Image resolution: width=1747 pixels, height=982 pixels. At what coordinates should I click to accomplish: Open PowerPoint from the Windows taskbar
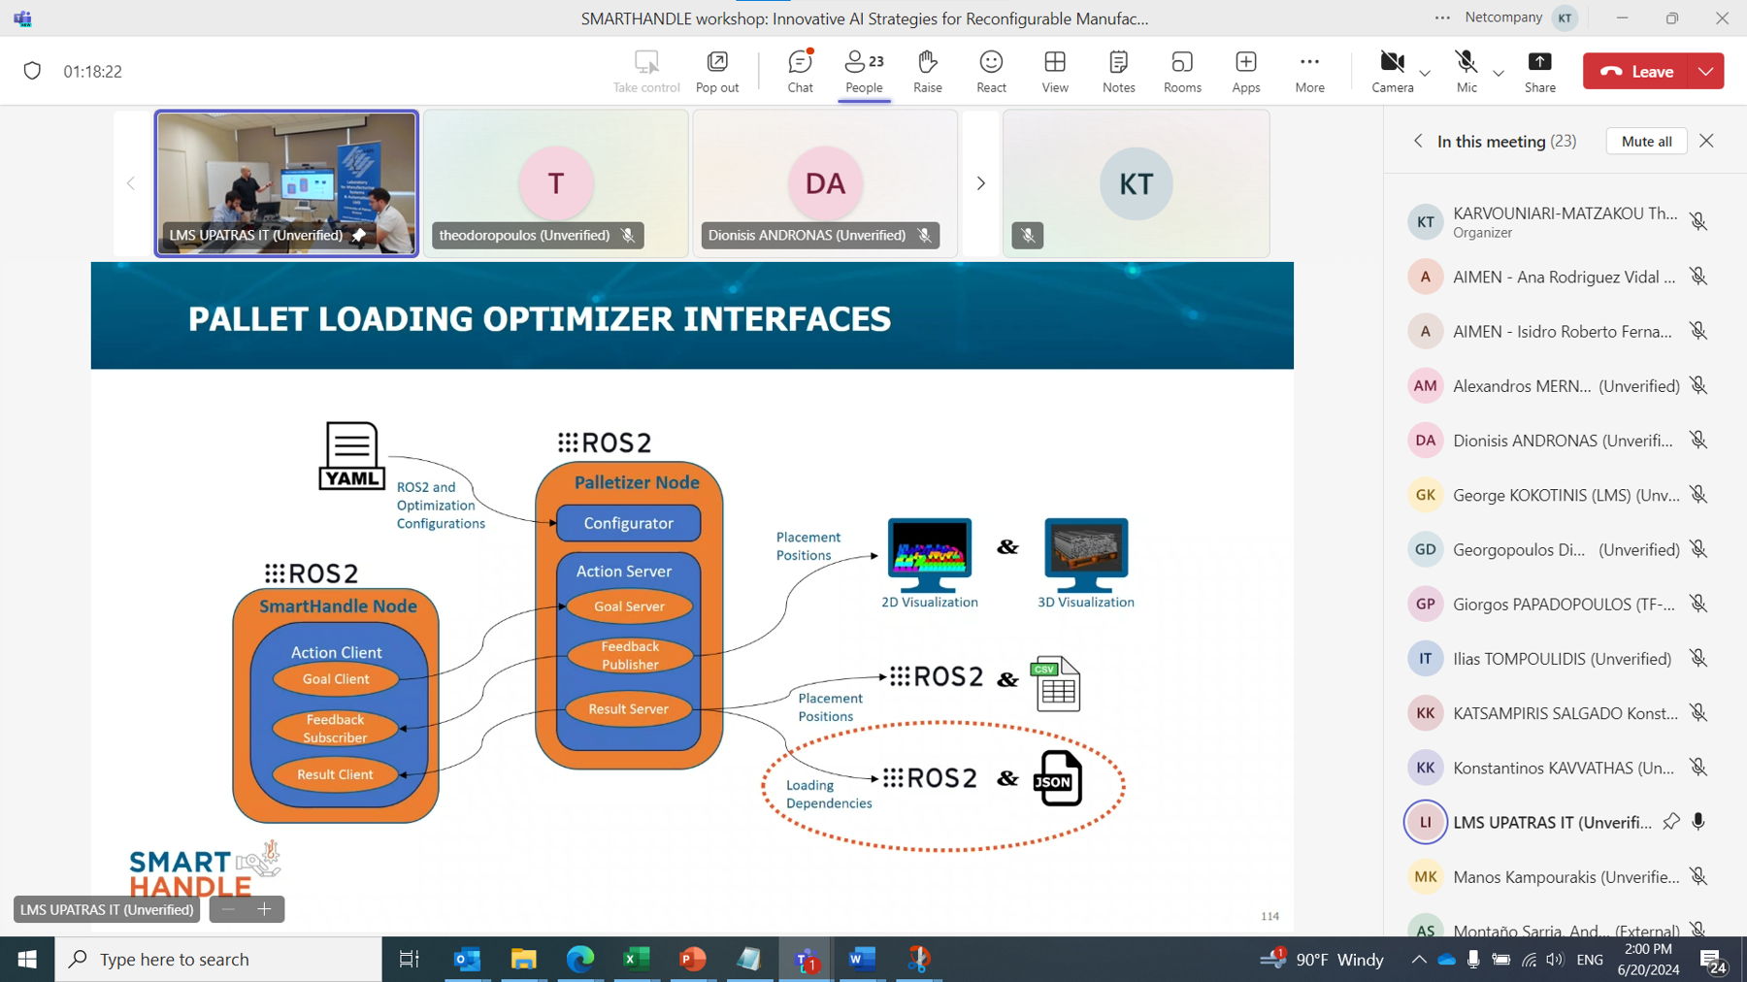coord(692,959)
